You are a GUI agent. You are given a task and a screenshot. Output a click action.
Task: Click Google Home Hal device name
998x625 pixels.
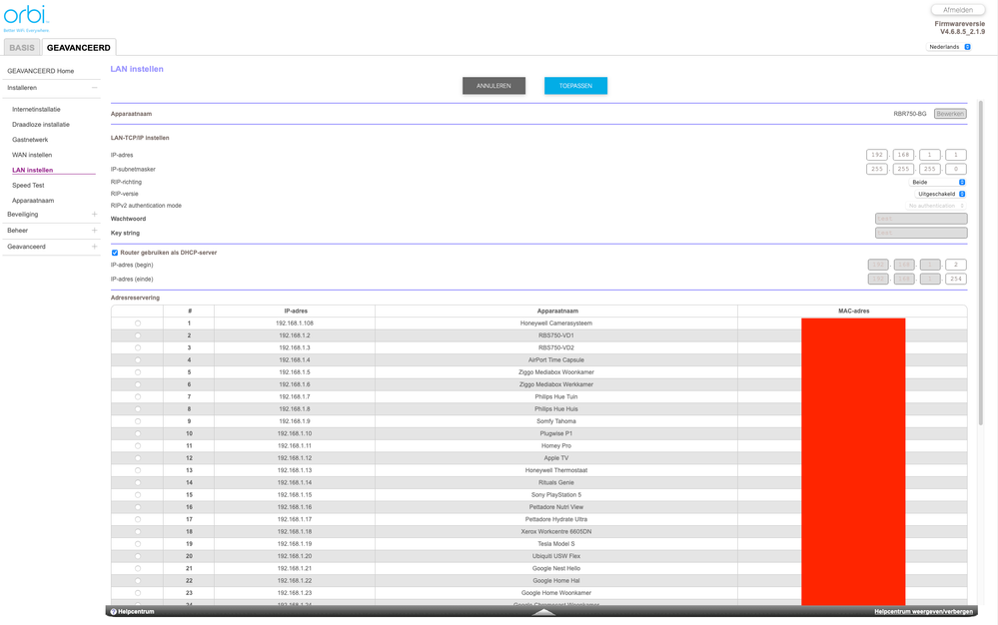click(x=556, y=580)
